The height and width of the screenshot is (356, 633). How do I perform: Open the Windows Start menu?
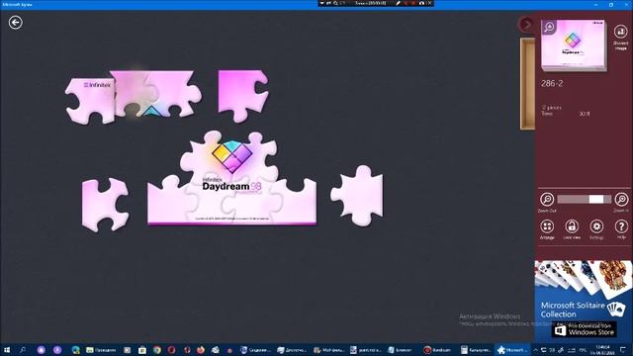(7, 350)
